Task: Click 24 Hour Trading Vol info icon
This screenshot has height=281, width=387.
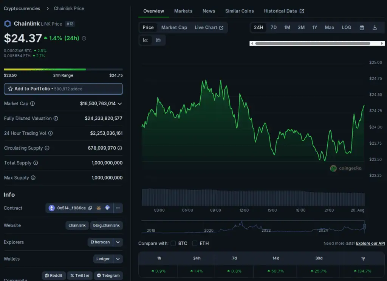Action: (50, 133)
